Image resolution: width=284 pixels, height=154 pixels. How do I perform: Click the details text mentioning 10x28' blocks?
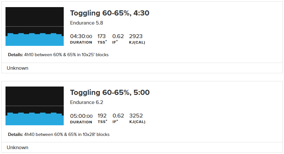(x=66, y=134)
